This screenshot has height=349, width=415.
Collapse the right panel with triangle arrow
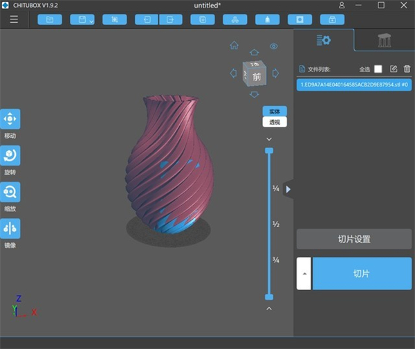(x=288, y=189)
